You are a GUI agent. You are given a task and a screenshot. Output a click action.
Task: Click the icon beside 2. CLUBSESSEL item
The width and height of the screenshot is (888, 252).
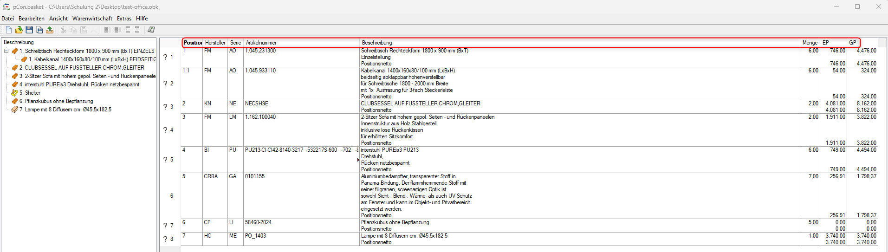[x=15, y=68]
